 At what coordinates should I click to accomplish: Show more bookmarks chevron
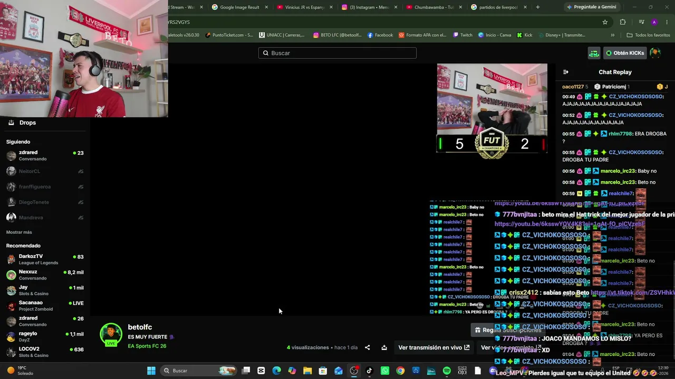[x=612, y=35]
